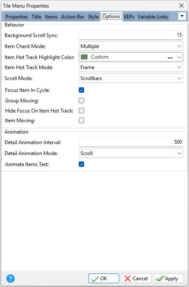Click the 'Scroll Mode:' label

(19, 78)
